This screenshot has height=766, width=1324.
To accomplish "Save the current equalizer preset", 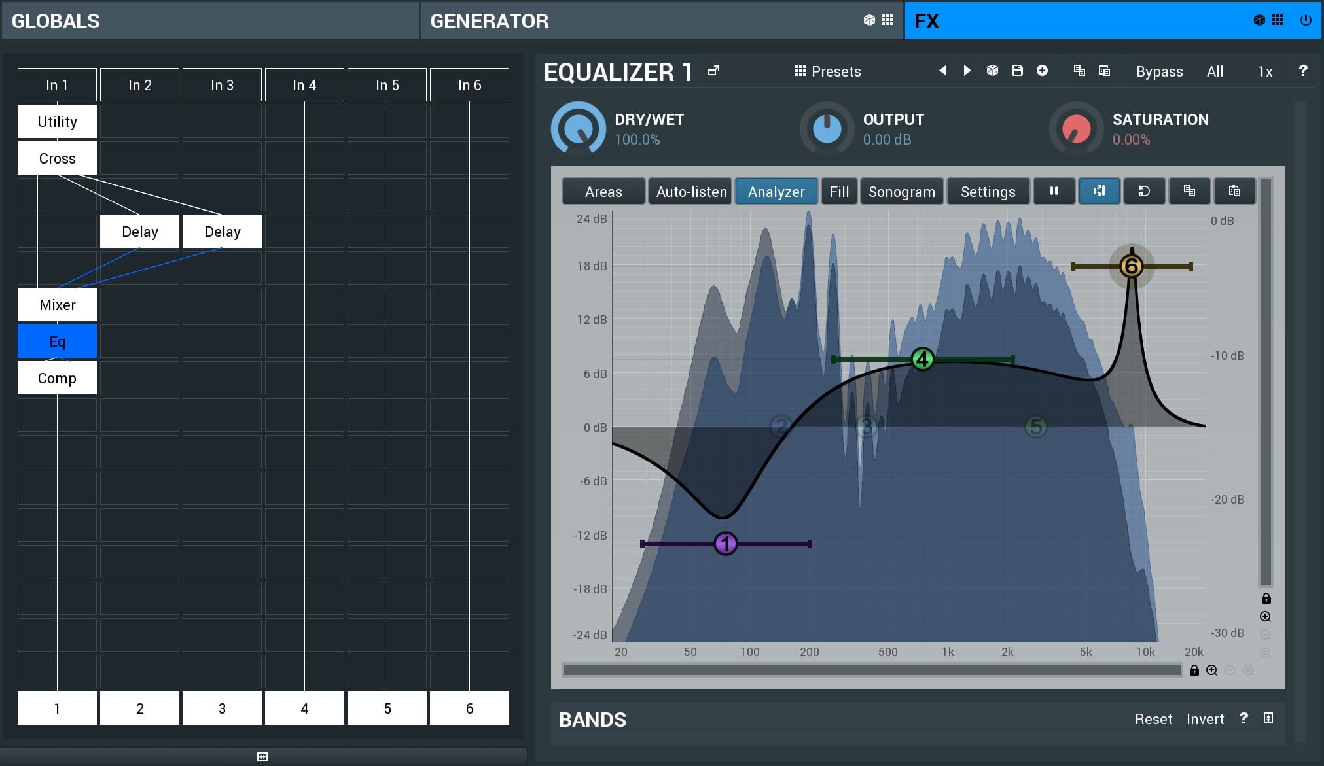I will coord(1017,71).
